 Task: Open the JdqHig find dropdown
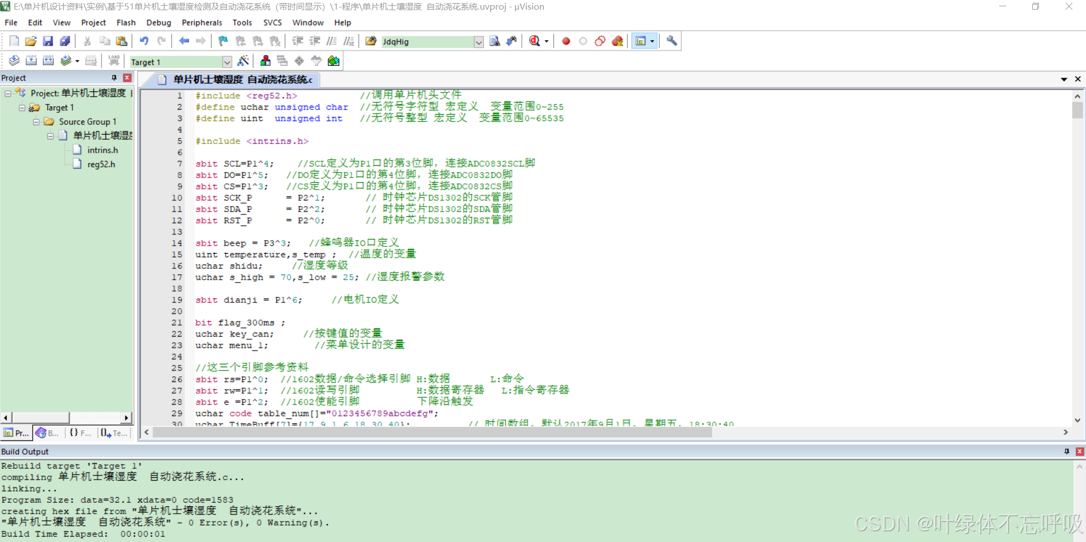479,42
